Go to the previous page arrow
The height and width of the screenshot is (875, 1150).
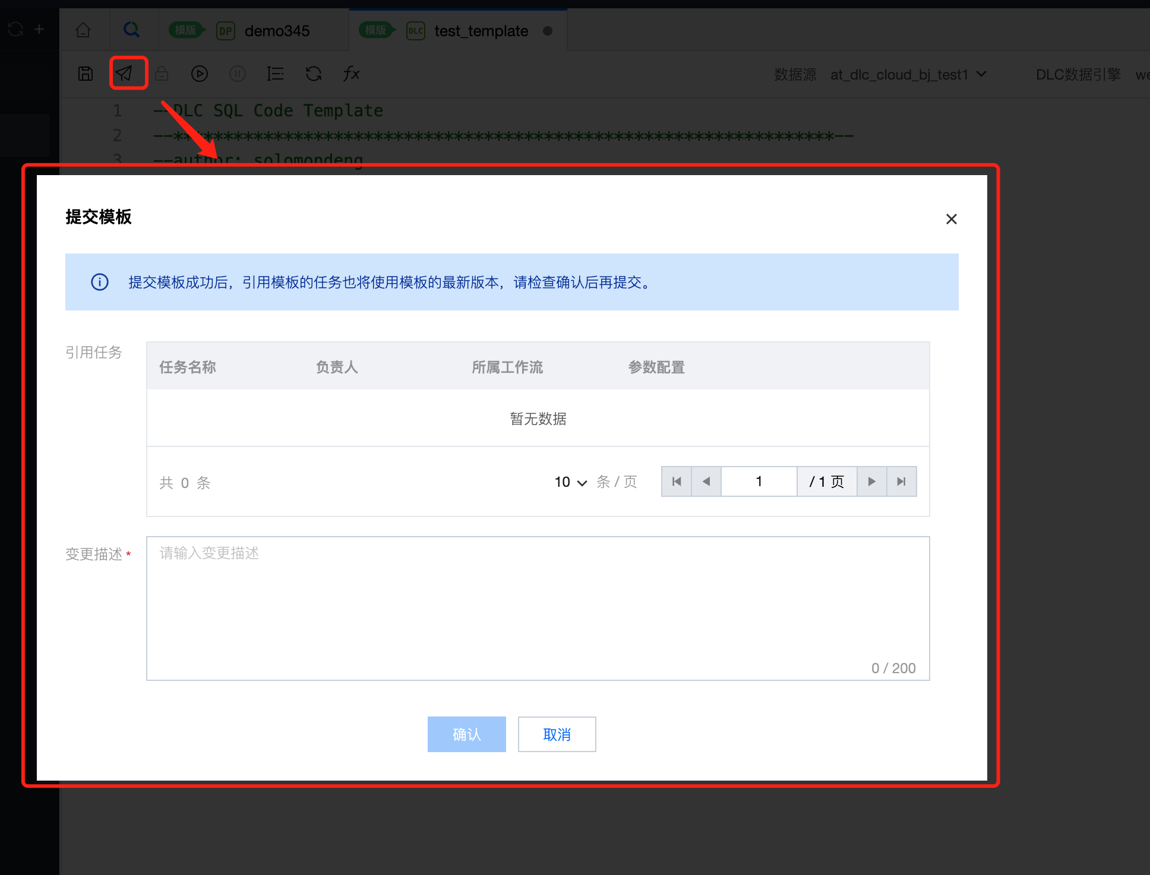click(x=706, y=481)
